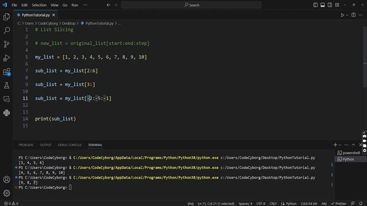Open the File menu
Image resolution: width=367 pixels, height=206 pixels.
14,5
